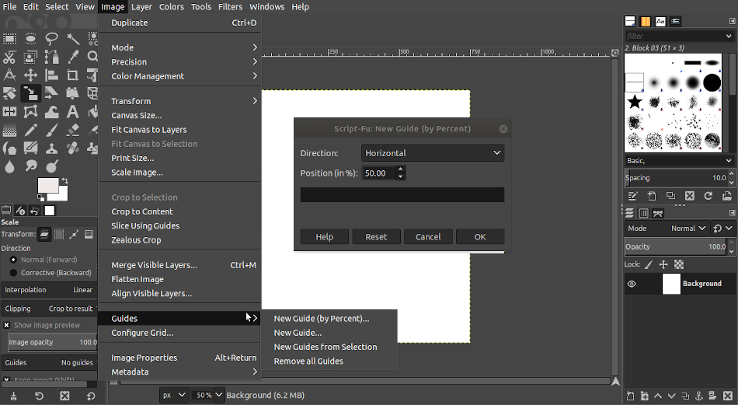Screen dimensions: 738x405
Task: Open the Guides No guides dropdown
Action: click(50, 362)
